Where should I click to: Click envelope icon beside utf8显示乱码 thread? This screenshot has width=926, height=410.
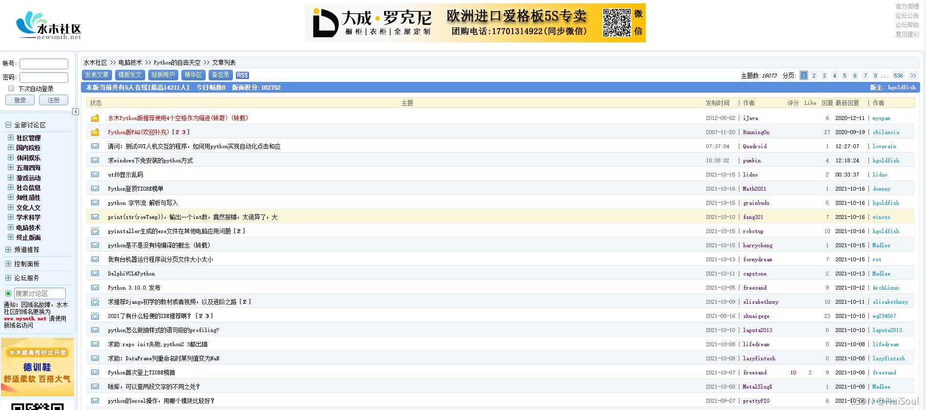click(95, 175)
